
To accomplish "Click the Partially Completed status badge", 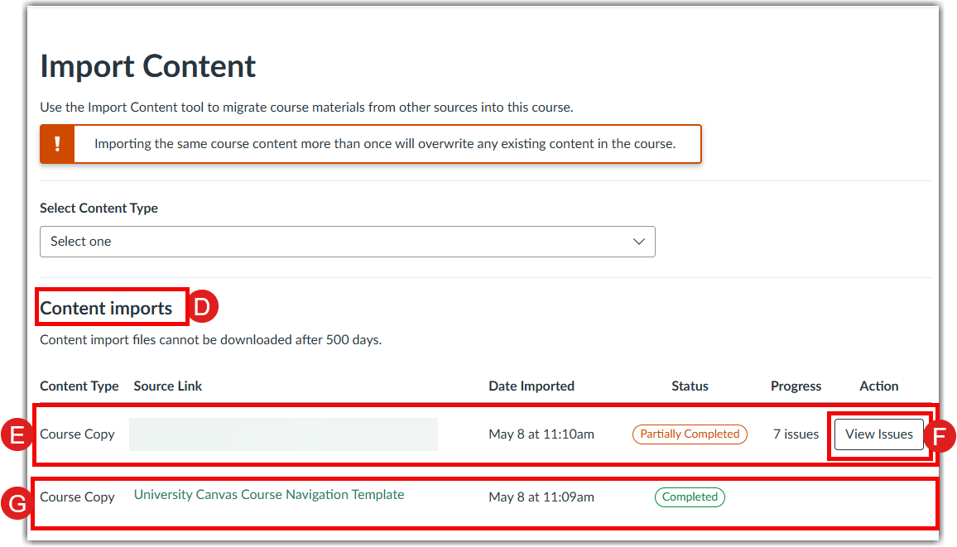I will coord(689,434).
